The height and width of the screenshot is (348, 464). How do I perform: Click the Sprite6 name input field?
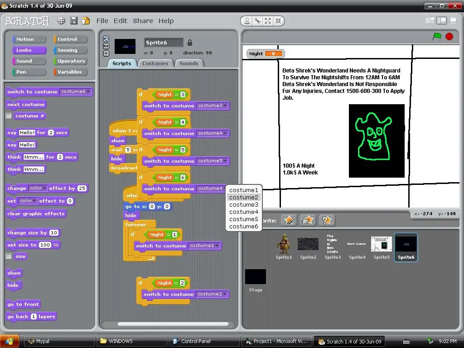click(164, 43)
